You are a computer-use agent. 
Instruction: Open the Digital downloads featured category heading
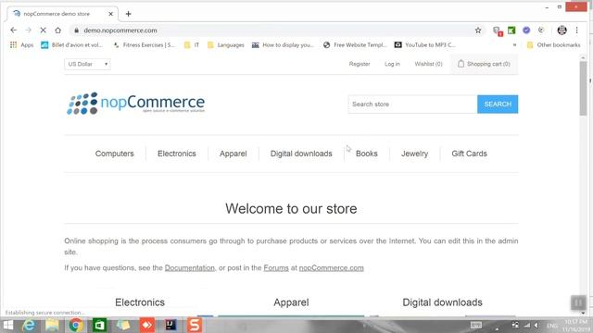tap(443, 302)
